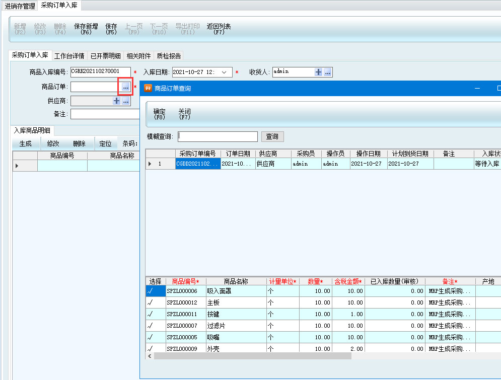Screen dimensions: 501x380
Task: Confirm selection with 确定 (F8)
Action: pyautogui.click(x=160, y=114)
